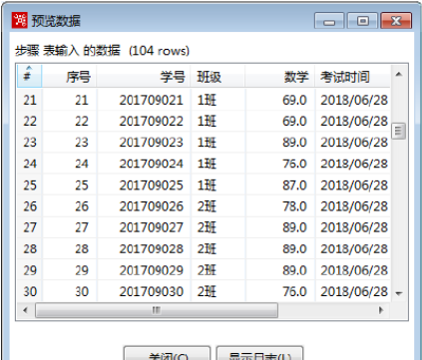Click 2018/06/28 date in row 27
The image size is (422, 360).
click(x=352, y=227)
